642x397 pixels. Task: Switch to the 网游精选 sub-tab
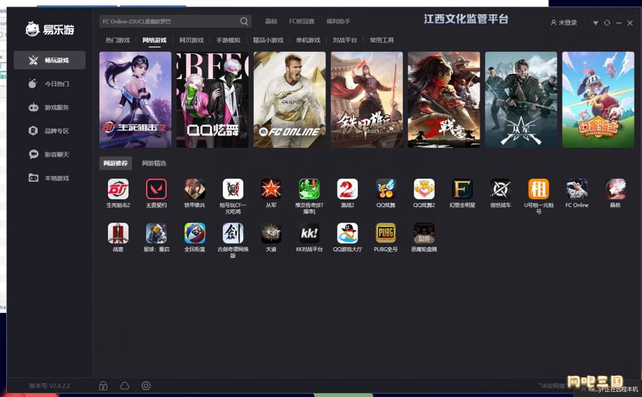pyautogui.click(x=154, y=163)
